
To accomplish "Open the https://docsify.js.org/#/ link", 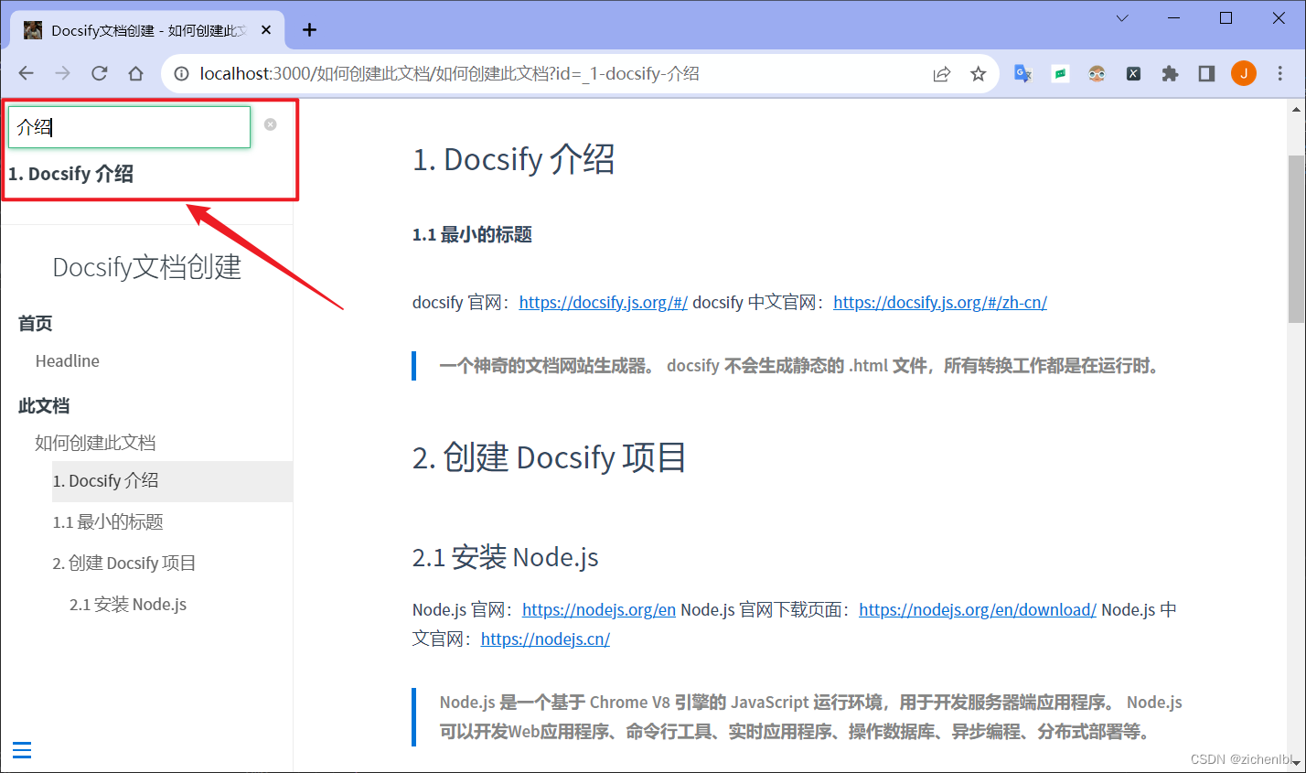I will [604, 303].
